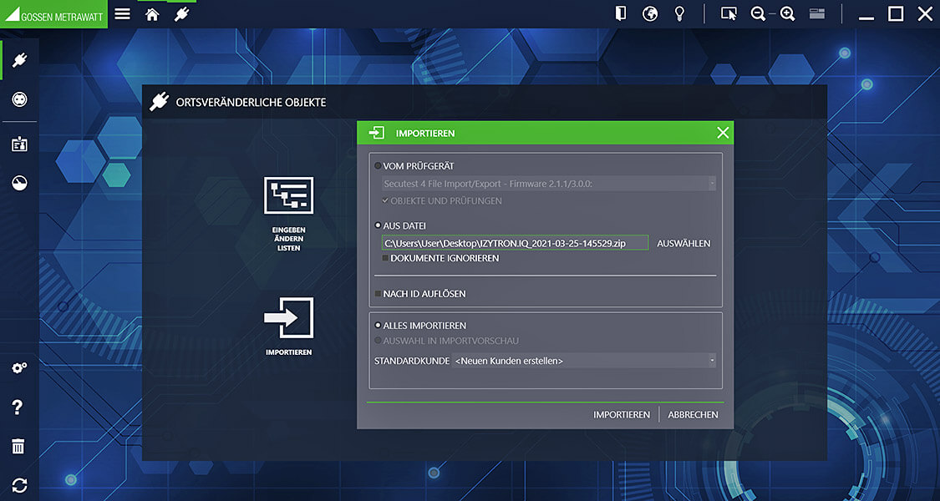
Task: Open the plug tab in top bar
Action: click(x=181, y=14)
